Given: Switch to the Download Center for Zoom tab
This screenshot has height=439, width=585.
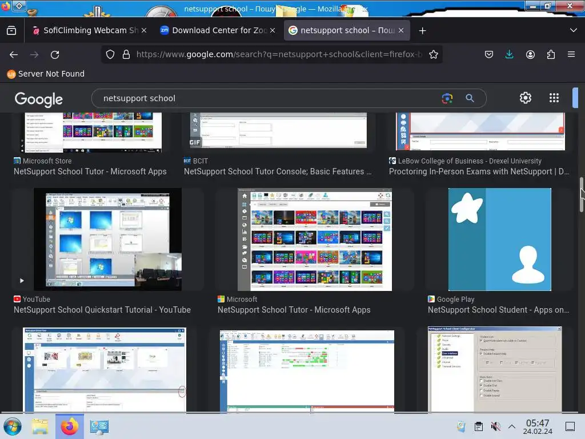Looking at the screenshot, I should pyautogui.click(x=218, y=30).
